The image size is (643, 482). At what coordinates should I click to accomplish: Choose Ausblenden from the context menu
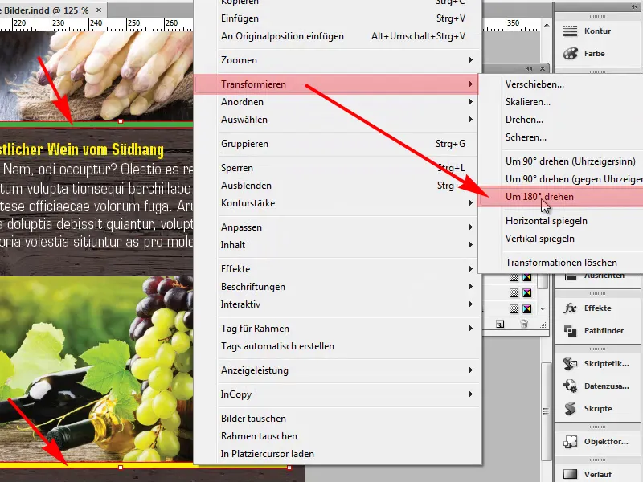337,186
